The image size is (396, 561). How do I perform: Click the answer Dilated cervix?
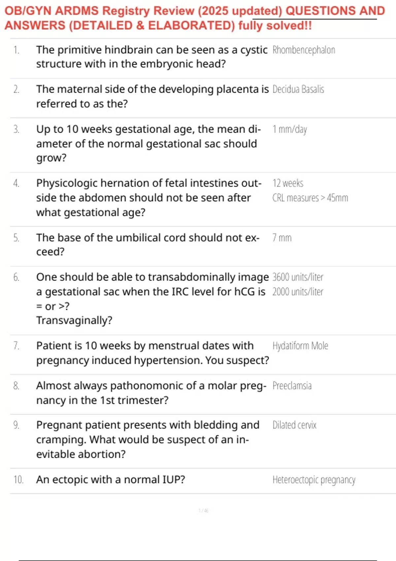[x=294, y=425]
